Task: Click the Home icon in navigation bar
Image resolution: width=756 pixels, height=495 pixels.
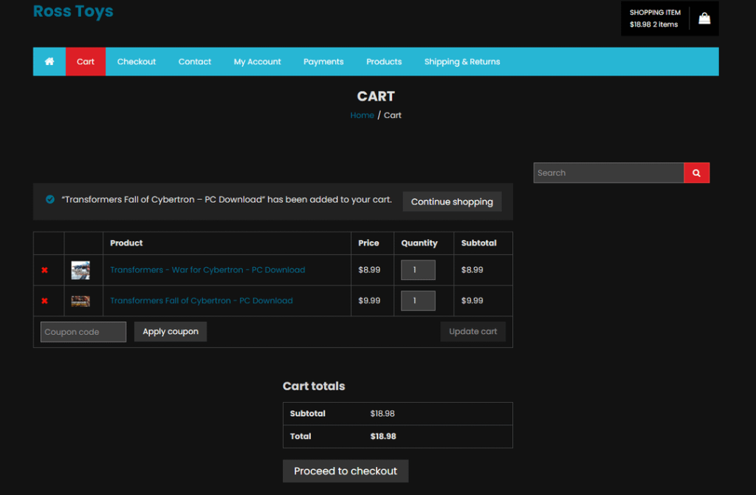Action: (49, 62)
